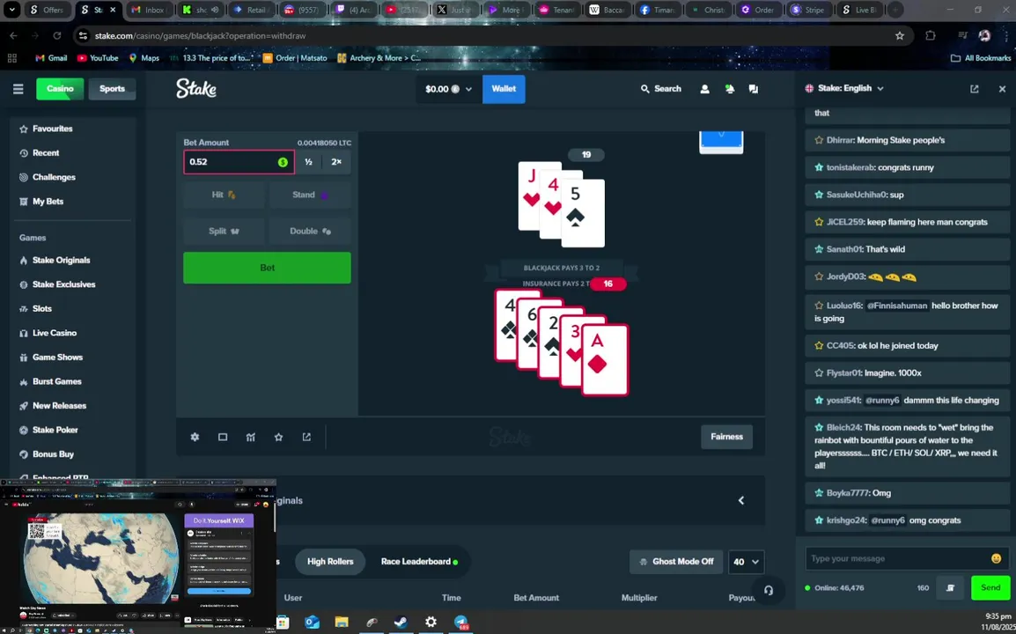Image resolution: width=1016 pixels, height=634 pixels.
Task: Open the user profile icon in header
Action: (704, 89)
